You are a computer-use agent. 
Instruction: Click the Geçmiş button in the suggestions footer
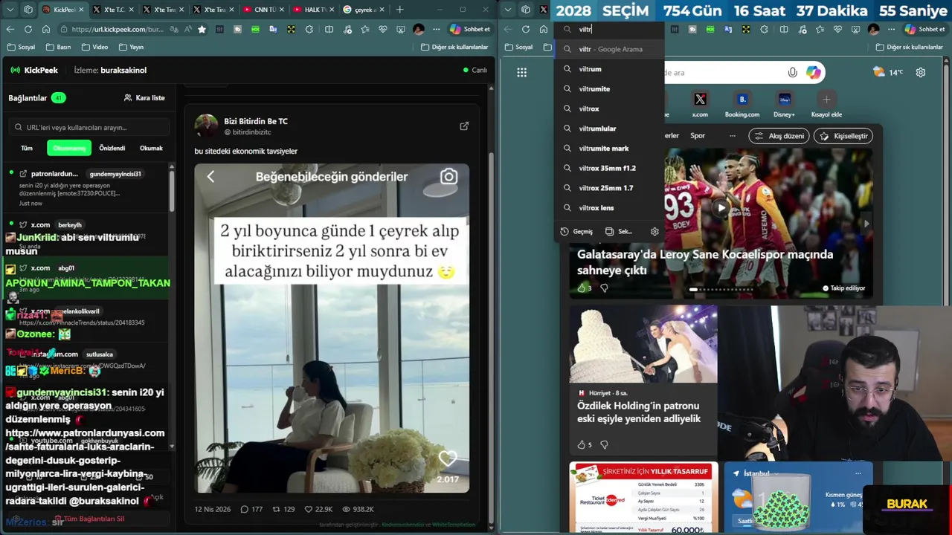pos(576,232)
